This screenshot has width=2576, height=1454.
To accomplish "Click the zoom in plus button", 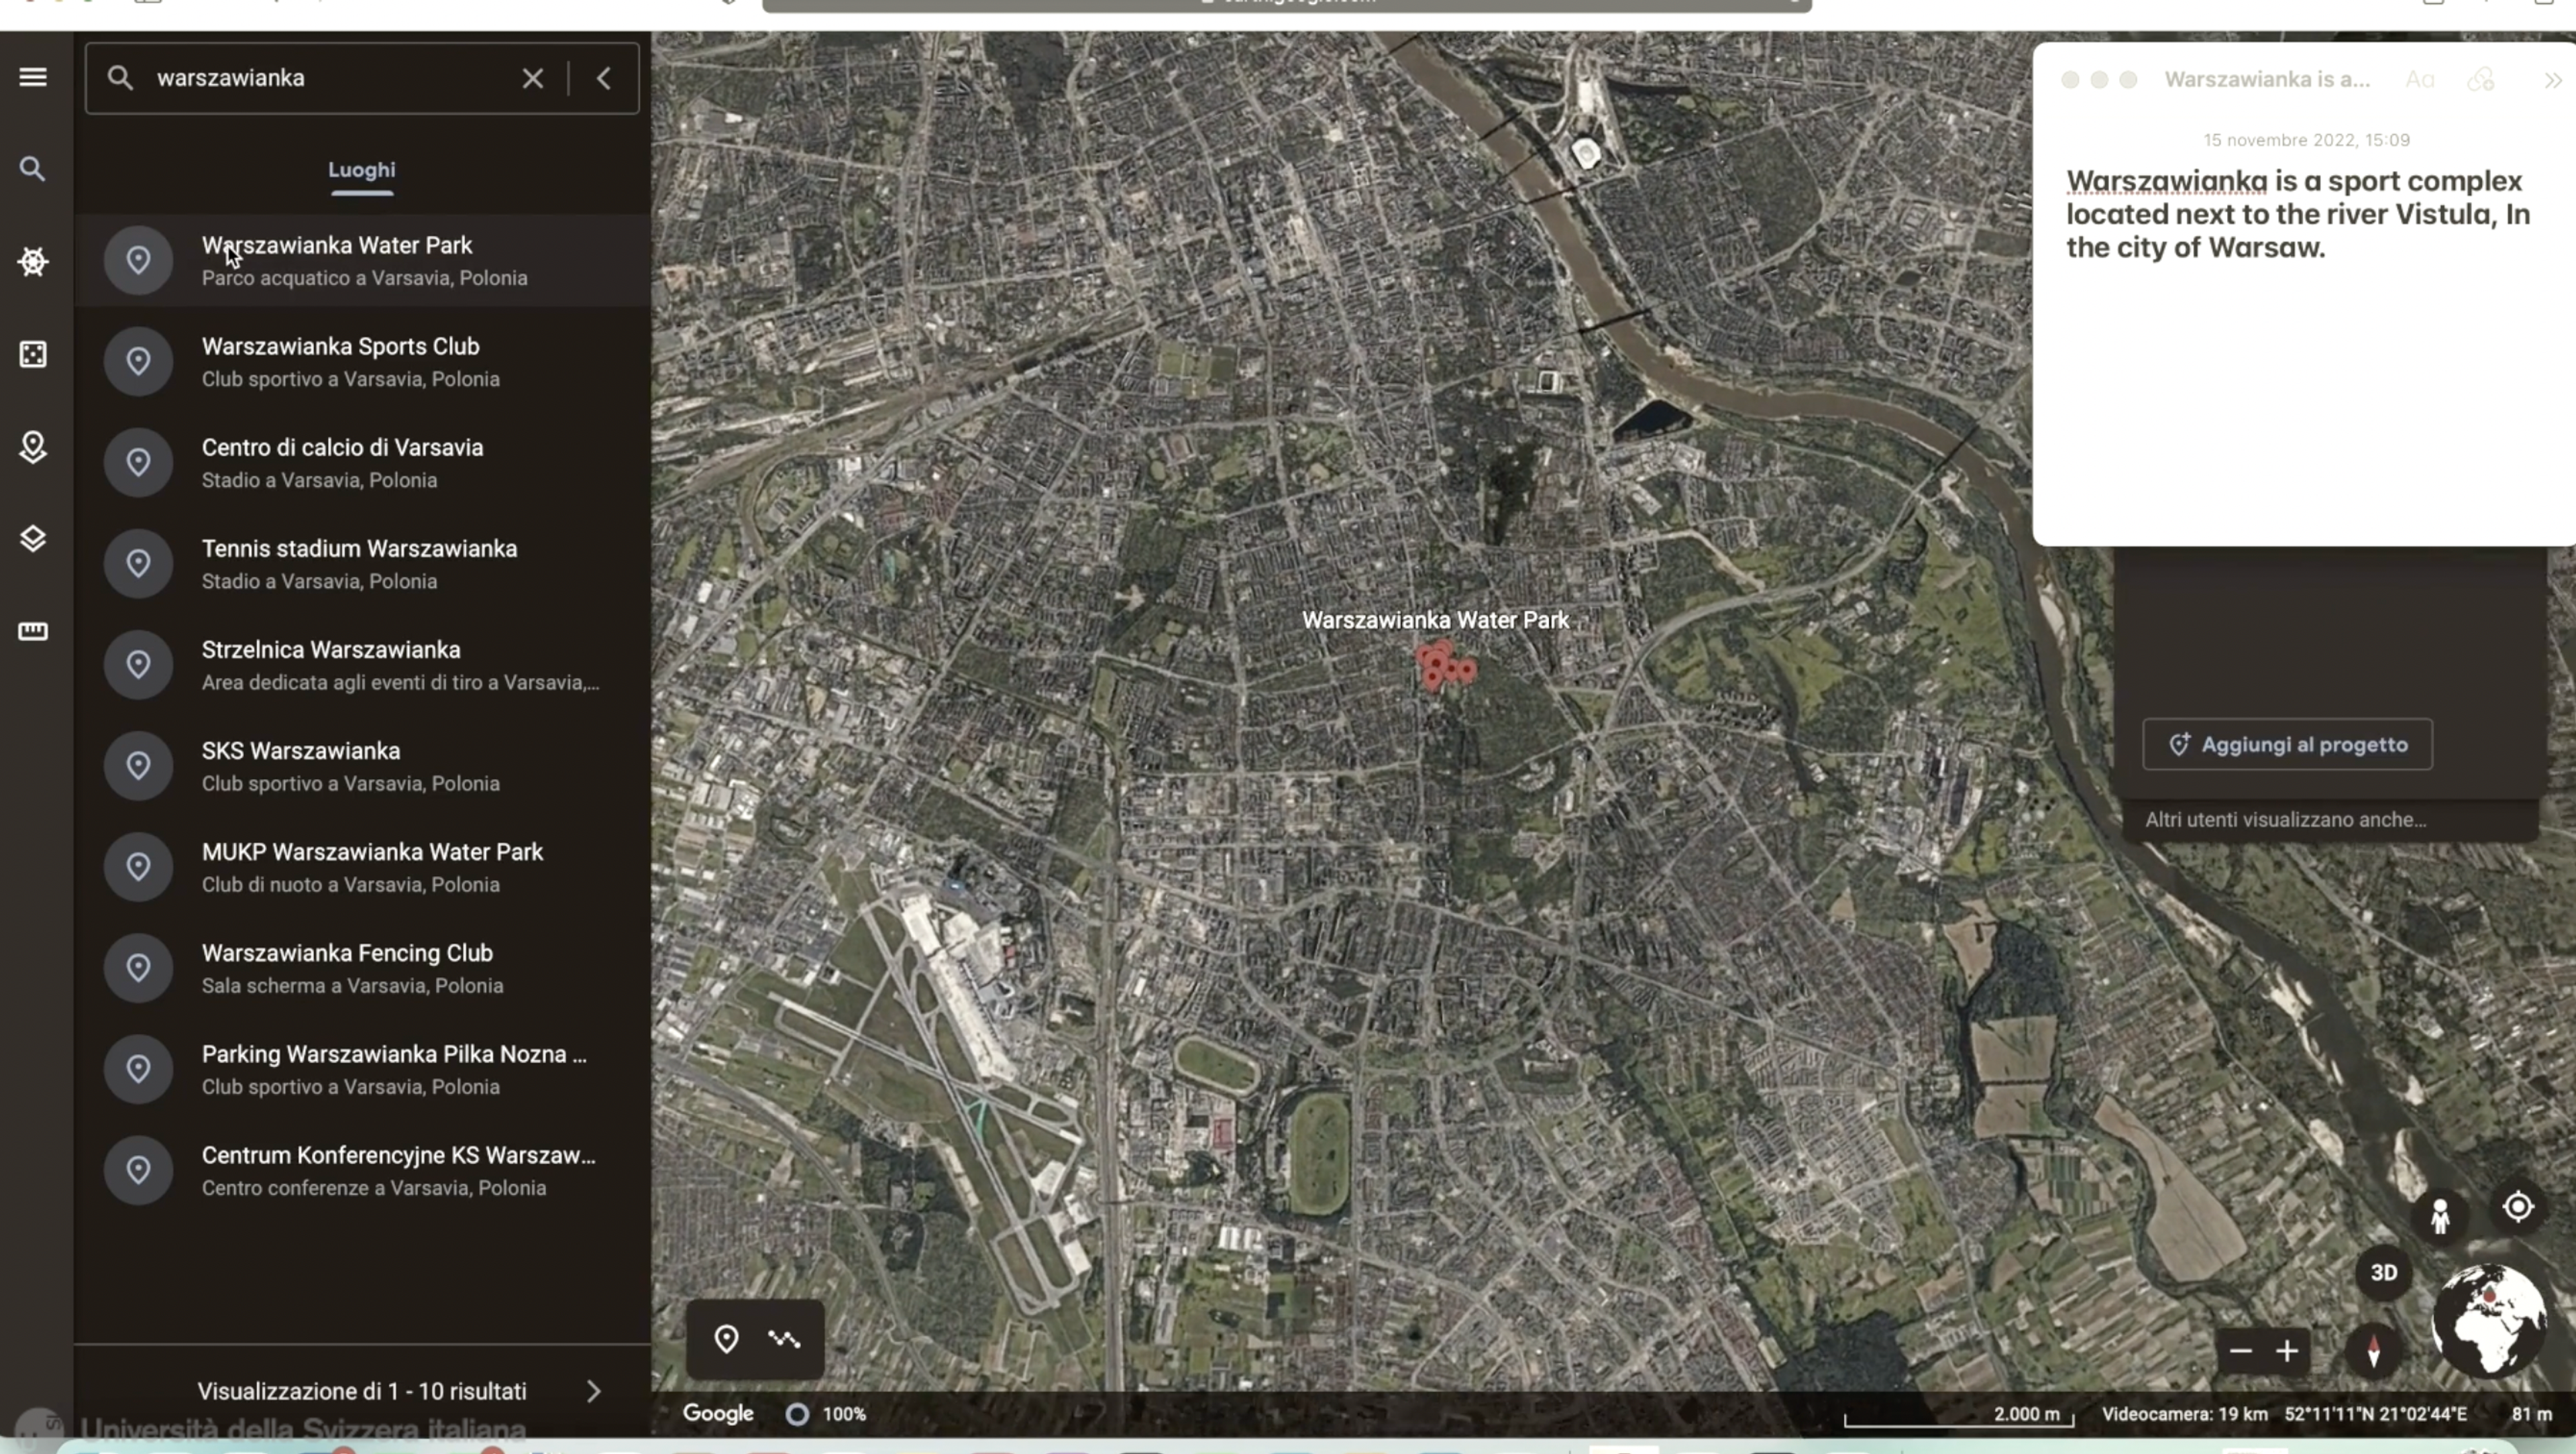I will (x=2287, y=1351).
